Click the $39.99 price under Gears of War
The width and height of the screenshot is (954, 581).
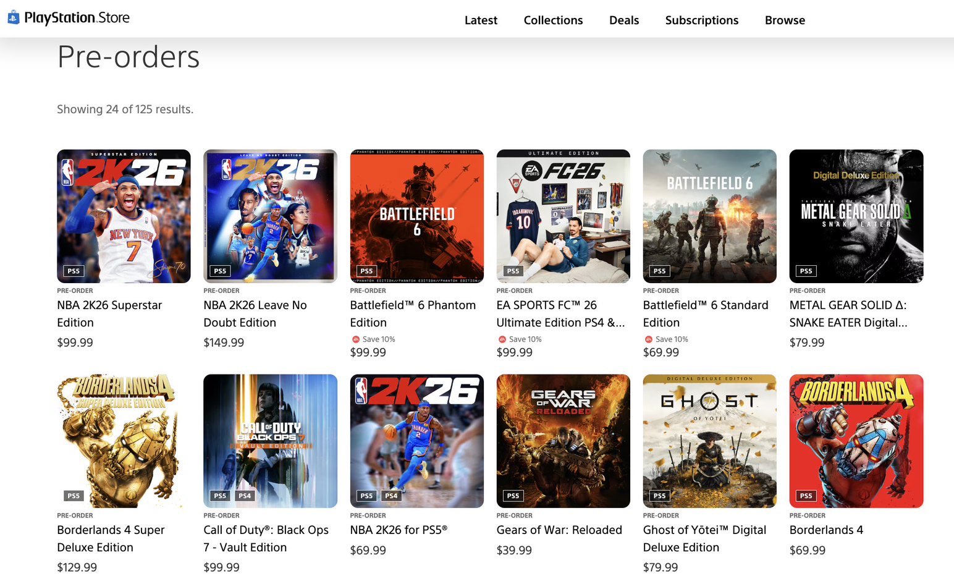[x=514, y=550]
